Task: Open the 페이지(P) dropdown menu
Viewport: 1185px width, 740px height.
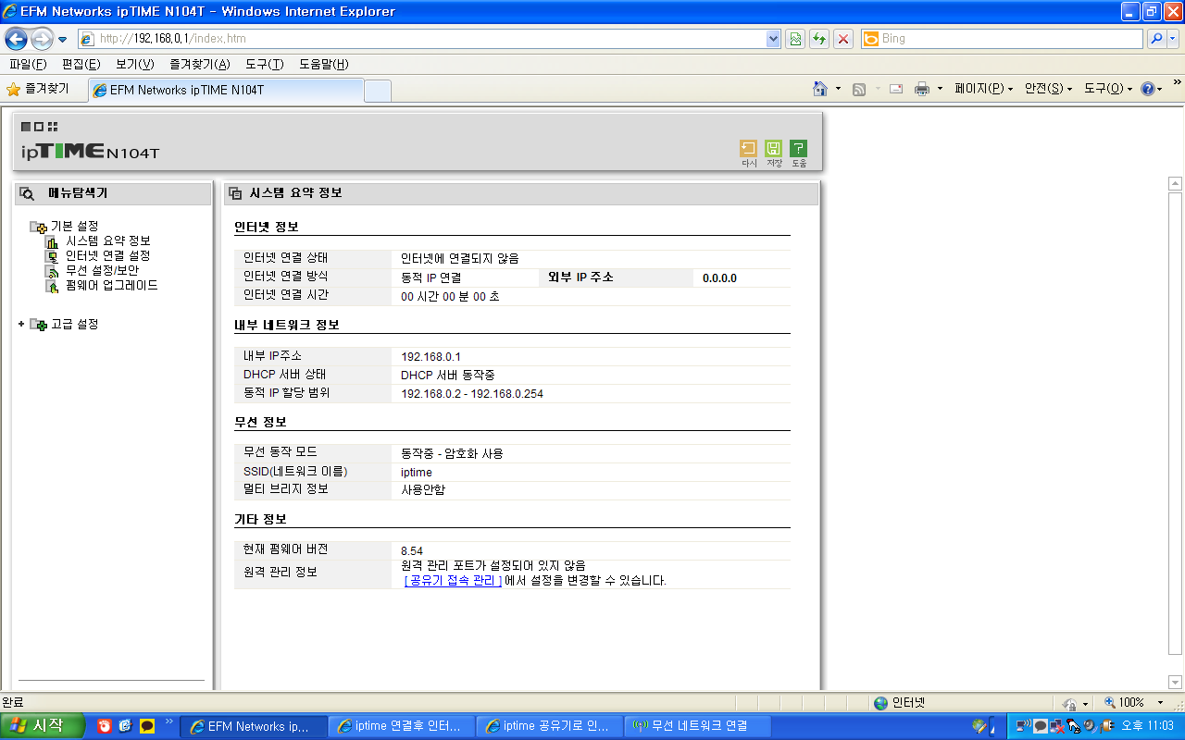Action: click(x=984, y=89)
